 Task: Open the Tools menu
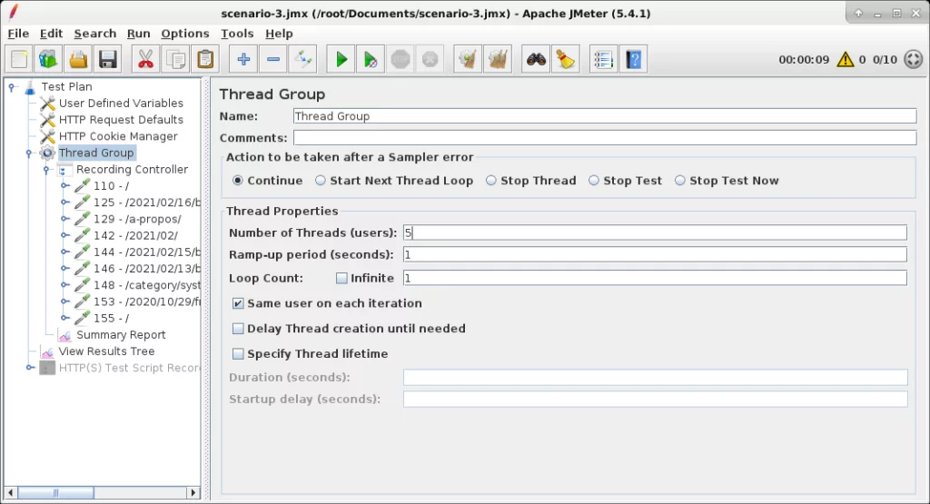[x=237, y=34]
